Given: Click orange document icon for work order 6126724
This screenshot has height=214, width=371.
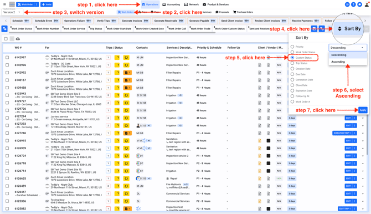Looking at the screenshot, I should click(260, 156).
